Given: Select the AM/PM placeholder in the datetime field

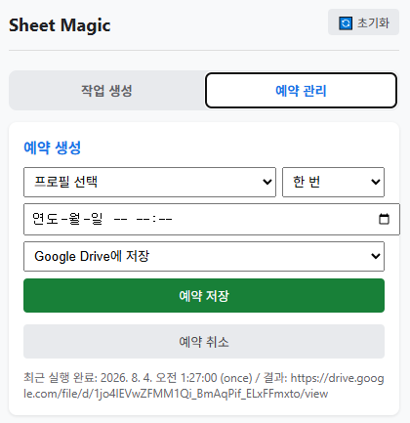Looking at the screenshot, I should [x=120, y=219].
